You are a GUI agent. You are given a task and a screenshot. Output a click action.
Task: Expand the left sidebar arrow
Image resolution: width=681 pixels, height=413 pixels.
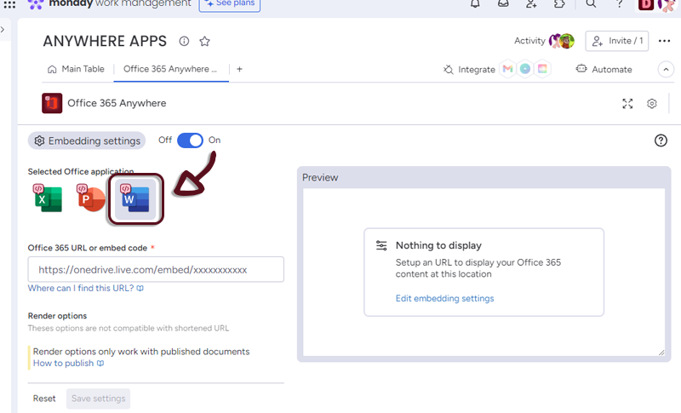coord(3,30)
